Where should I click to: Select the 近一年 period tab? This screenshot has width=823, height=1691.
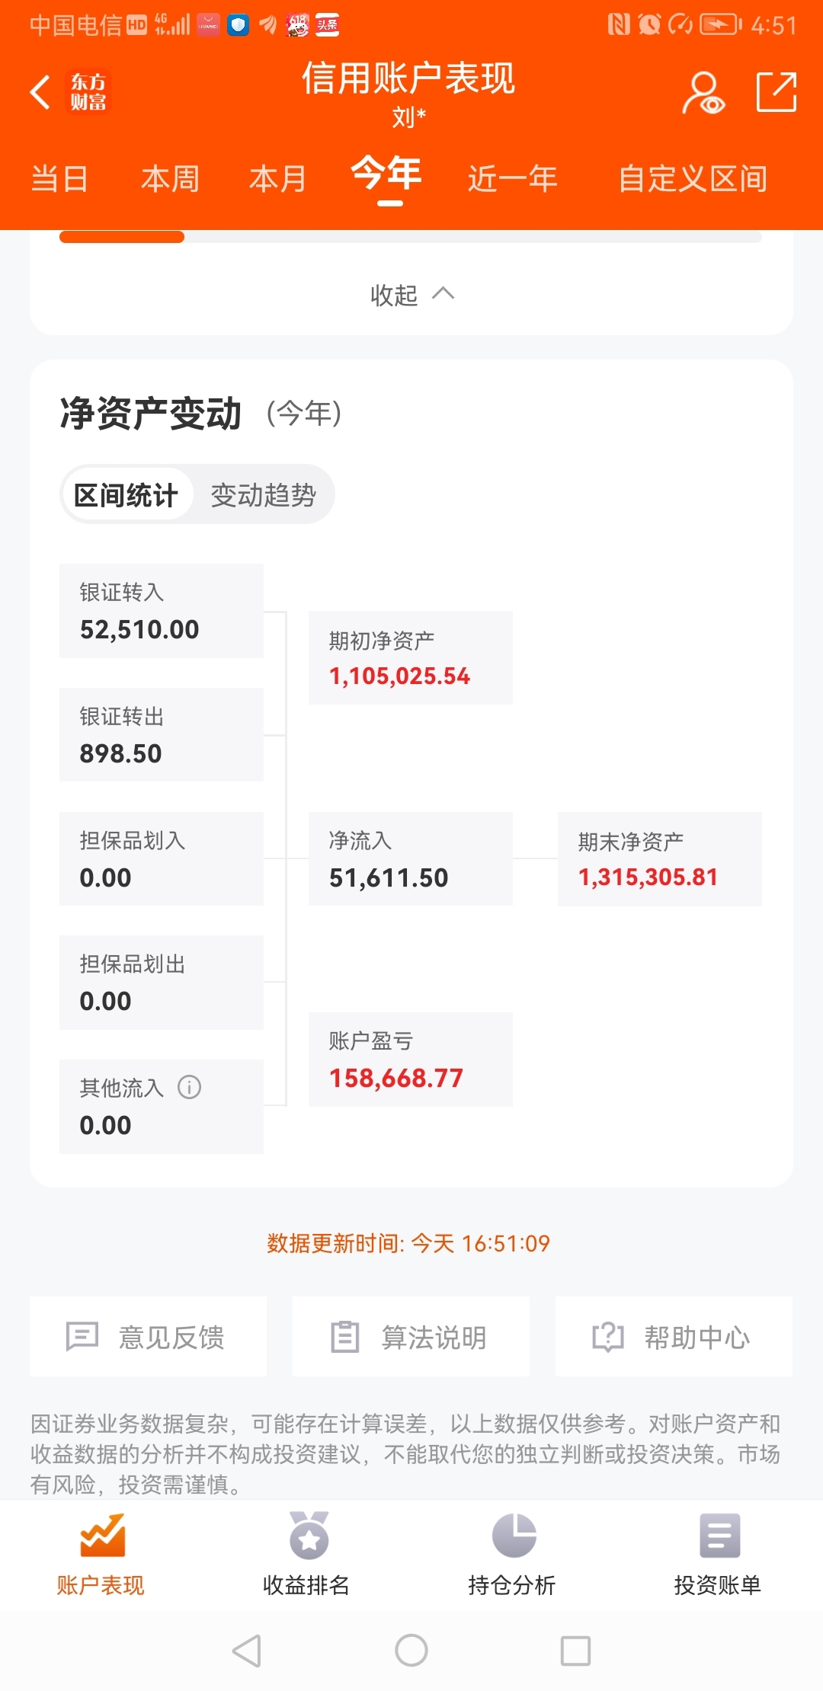pyautogui.click(x=512, y=179)
